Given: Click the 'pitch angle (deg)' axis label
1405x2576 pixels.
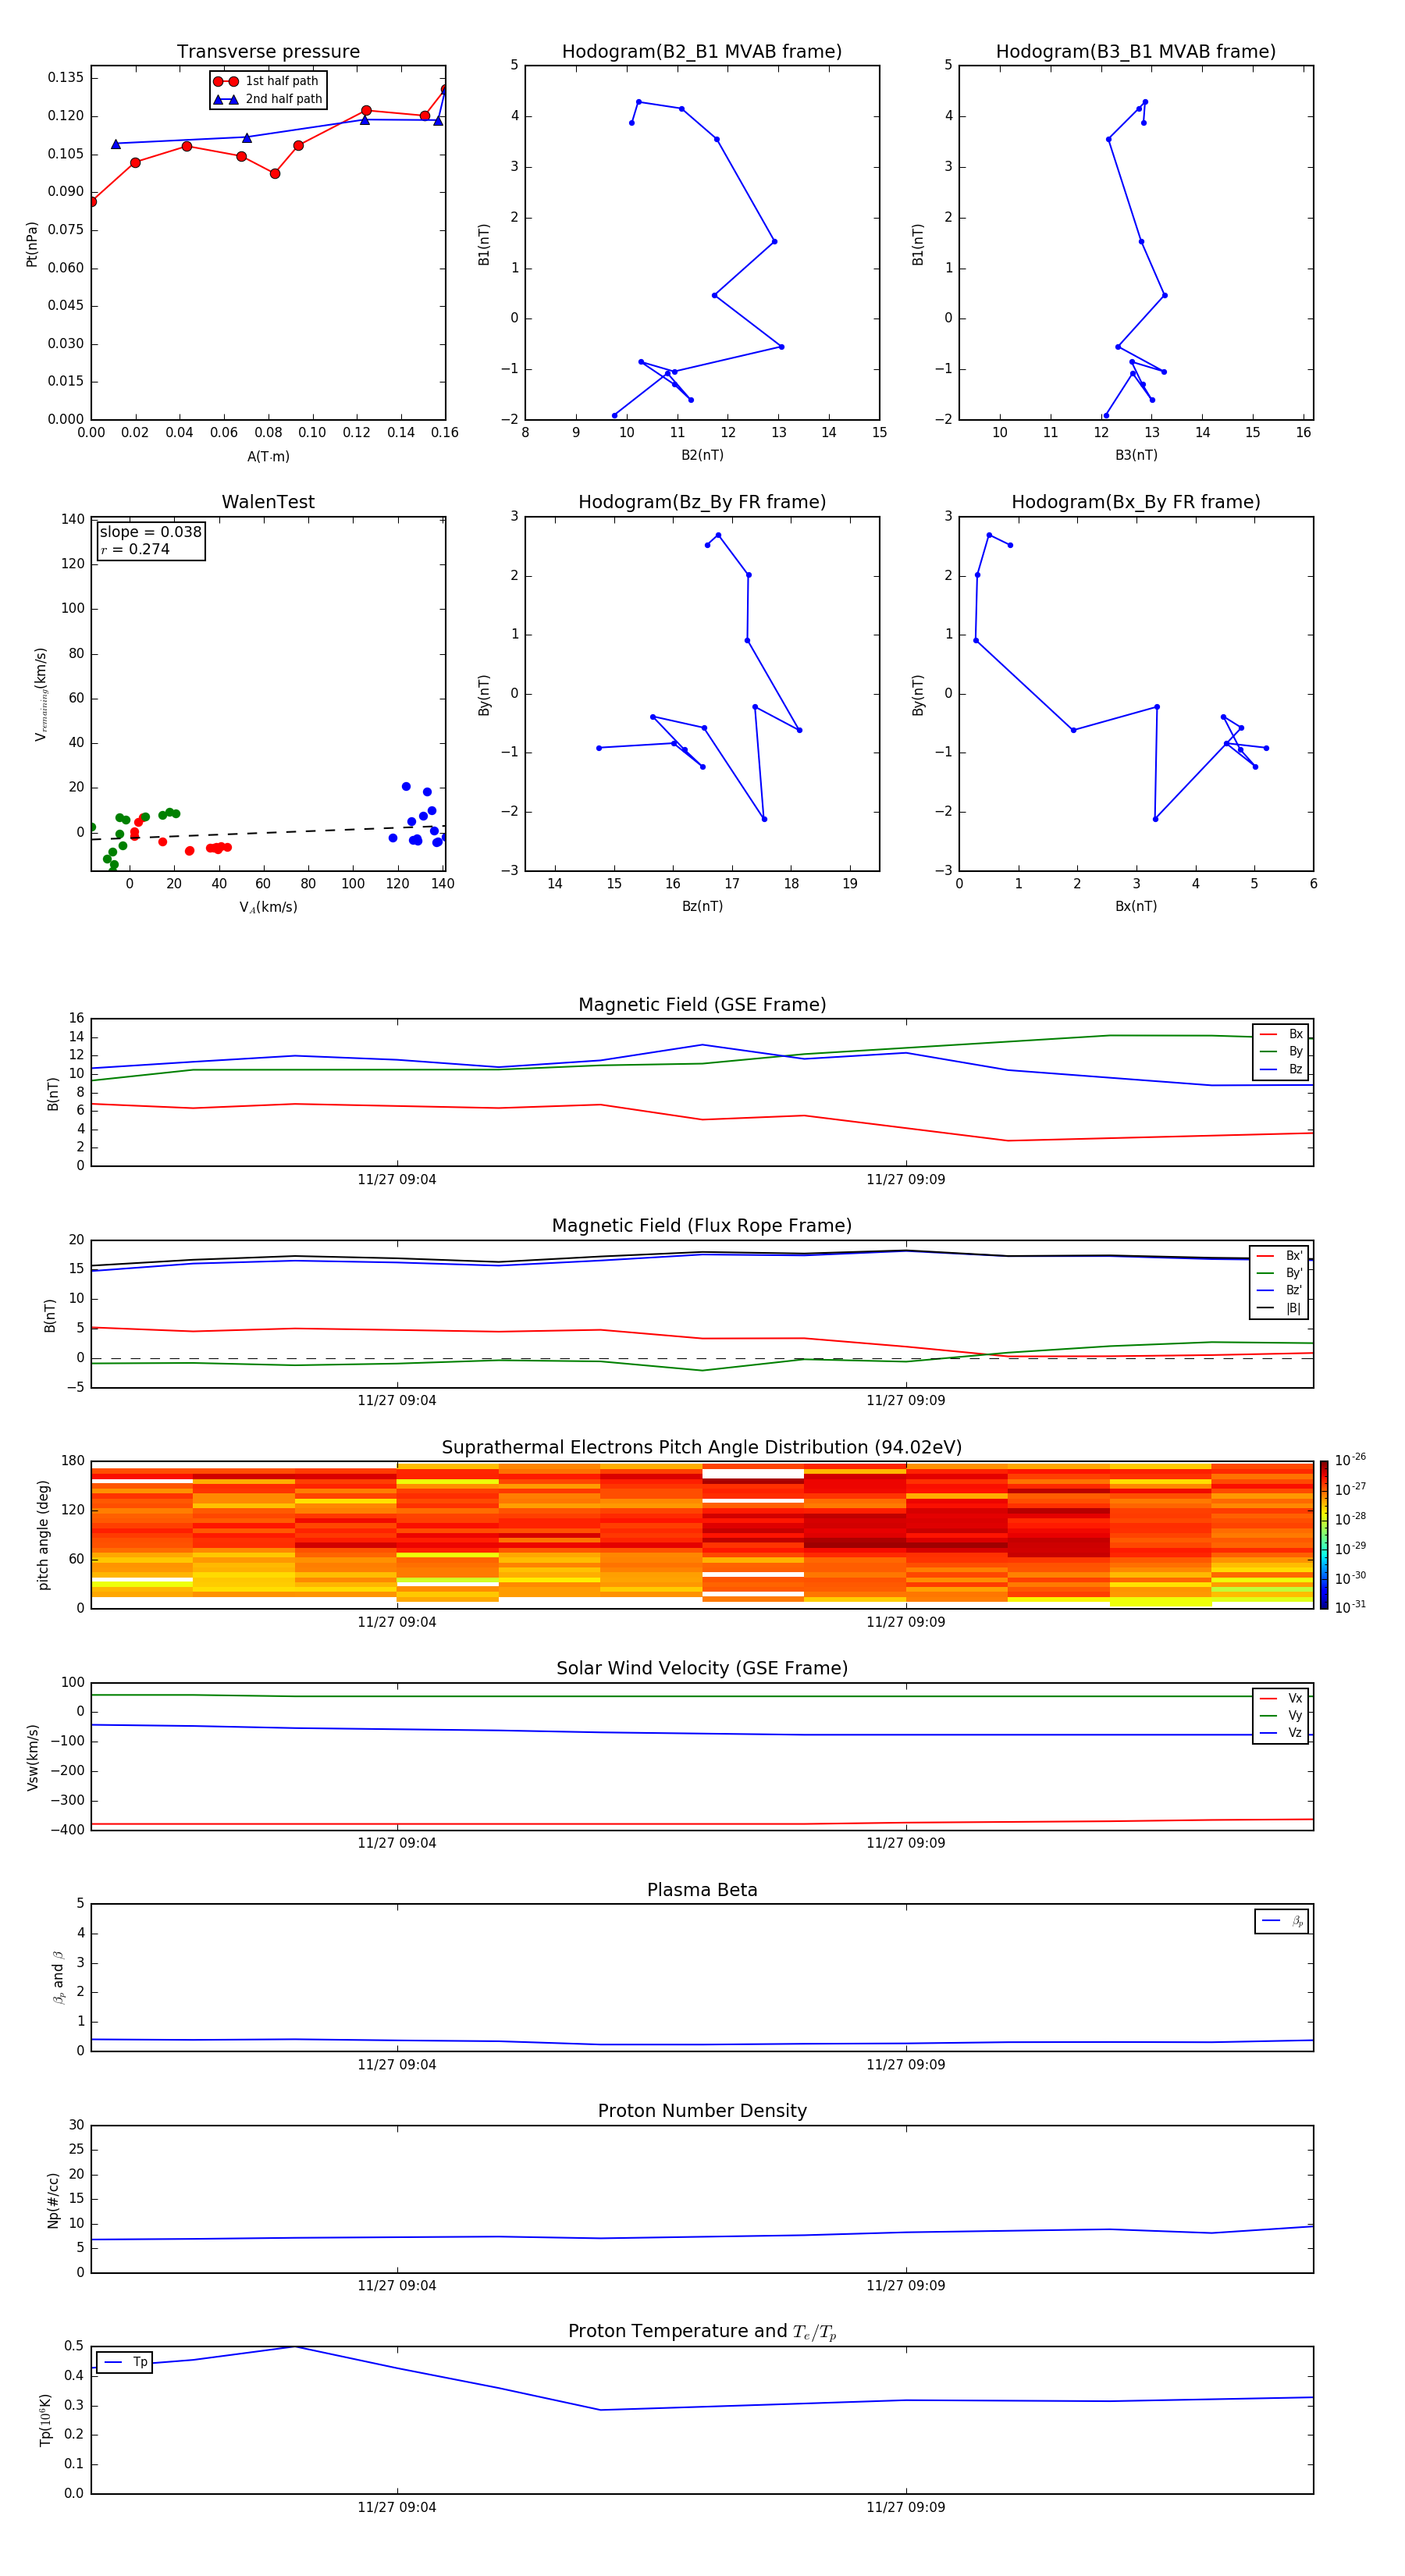Looking at the screenshot, I should pos(43,1535).
